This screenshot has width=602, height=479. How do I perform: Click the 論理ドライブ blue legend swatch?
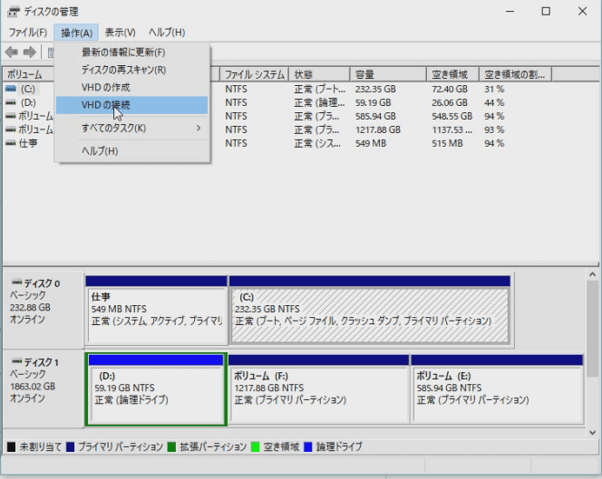[x=308, y=446]
